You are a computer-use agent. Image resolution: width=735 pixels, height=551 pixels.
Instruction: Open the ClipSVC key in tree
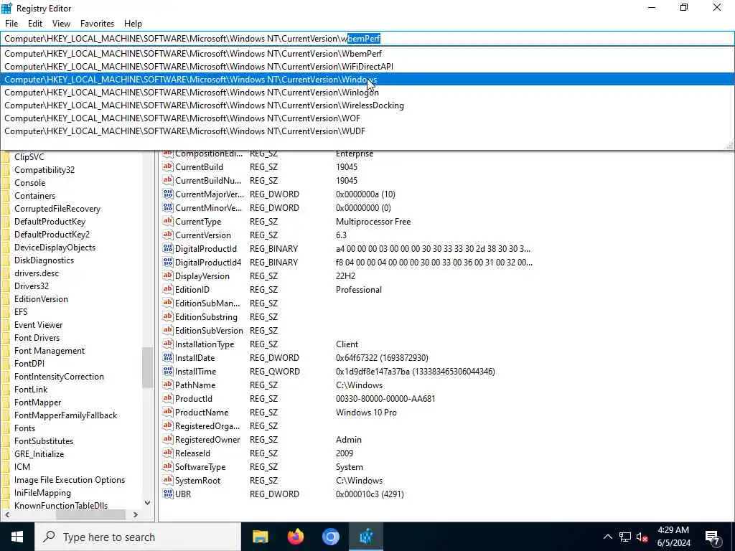pos(29,157)
